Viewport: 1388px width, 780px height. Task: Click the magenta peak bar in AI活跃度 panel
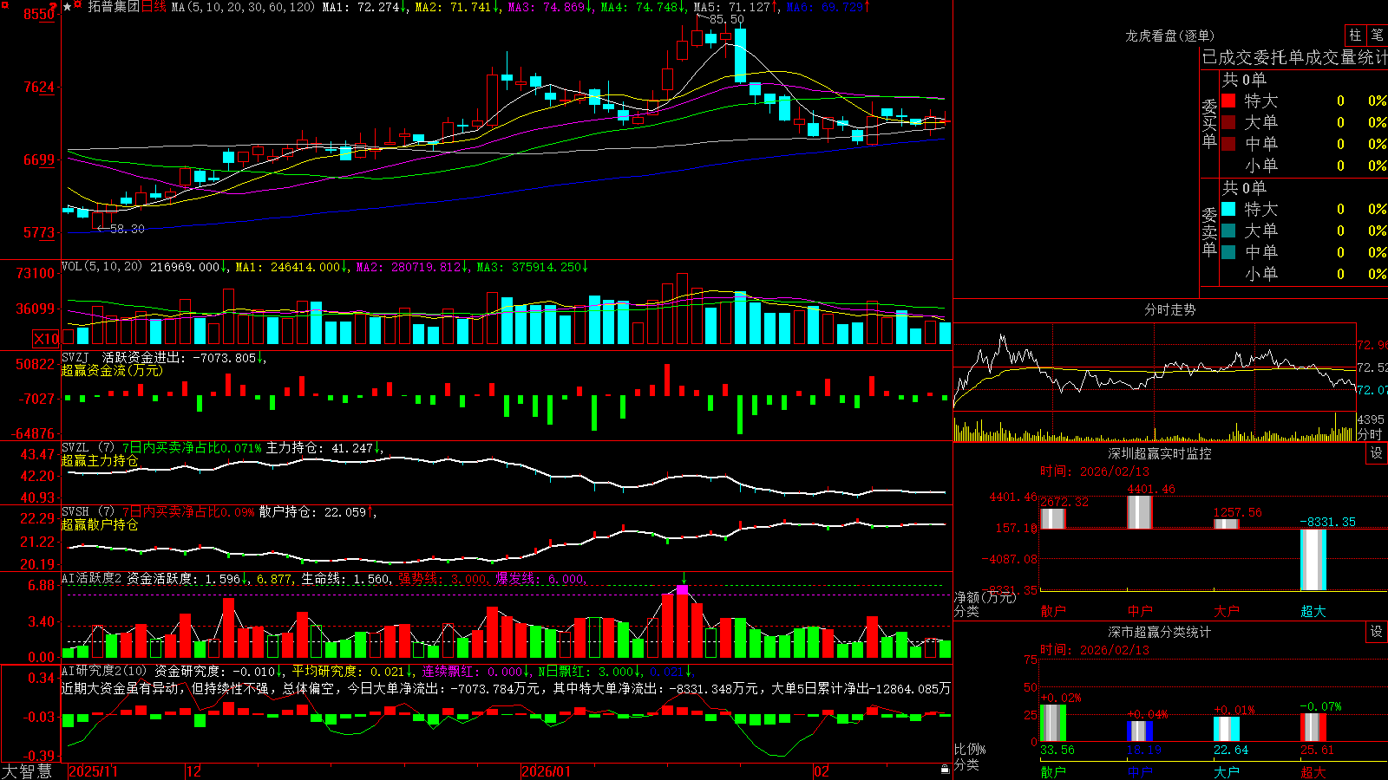click(683, 590)
